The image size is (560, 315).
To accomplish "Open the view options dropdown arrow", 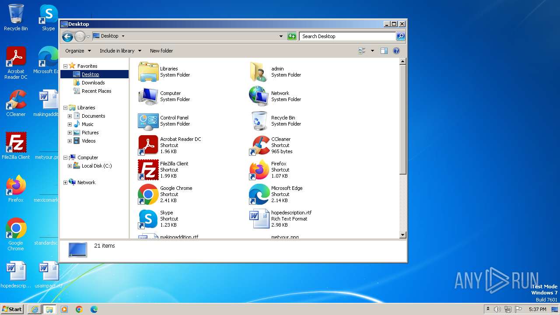I will point(372,51).
